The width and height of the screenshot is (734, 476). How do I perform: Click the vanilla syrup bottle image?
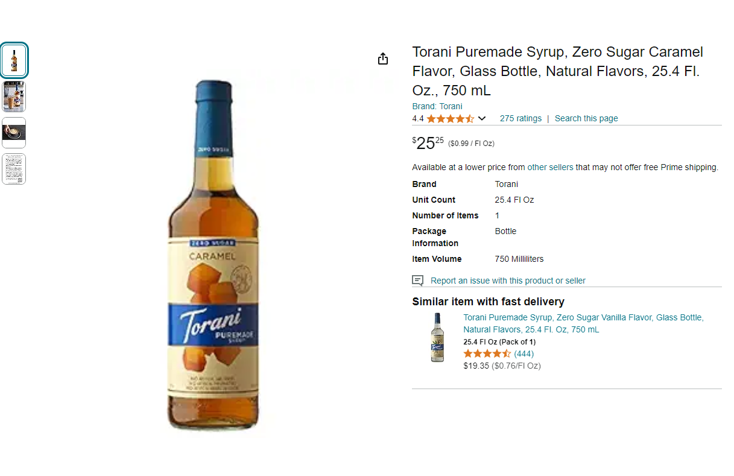click(437, 337)
